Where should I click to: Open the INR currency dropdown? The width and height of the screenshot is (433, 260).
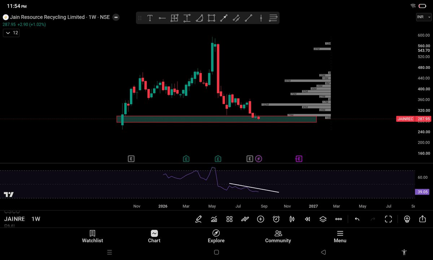click(424, 17)
